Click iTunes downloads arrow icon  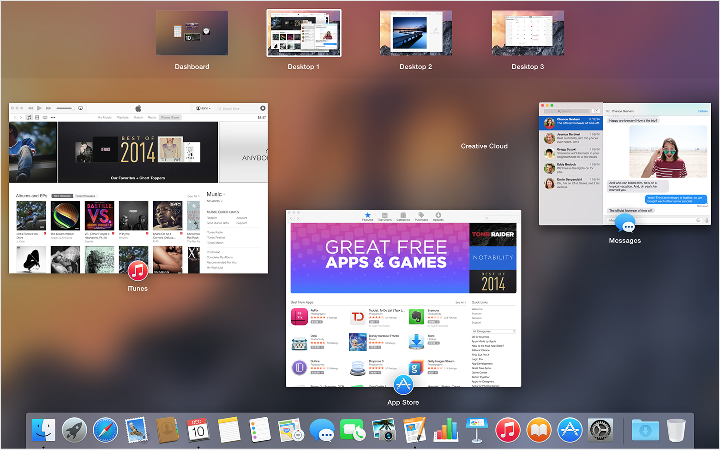click(x=263, y=108)
